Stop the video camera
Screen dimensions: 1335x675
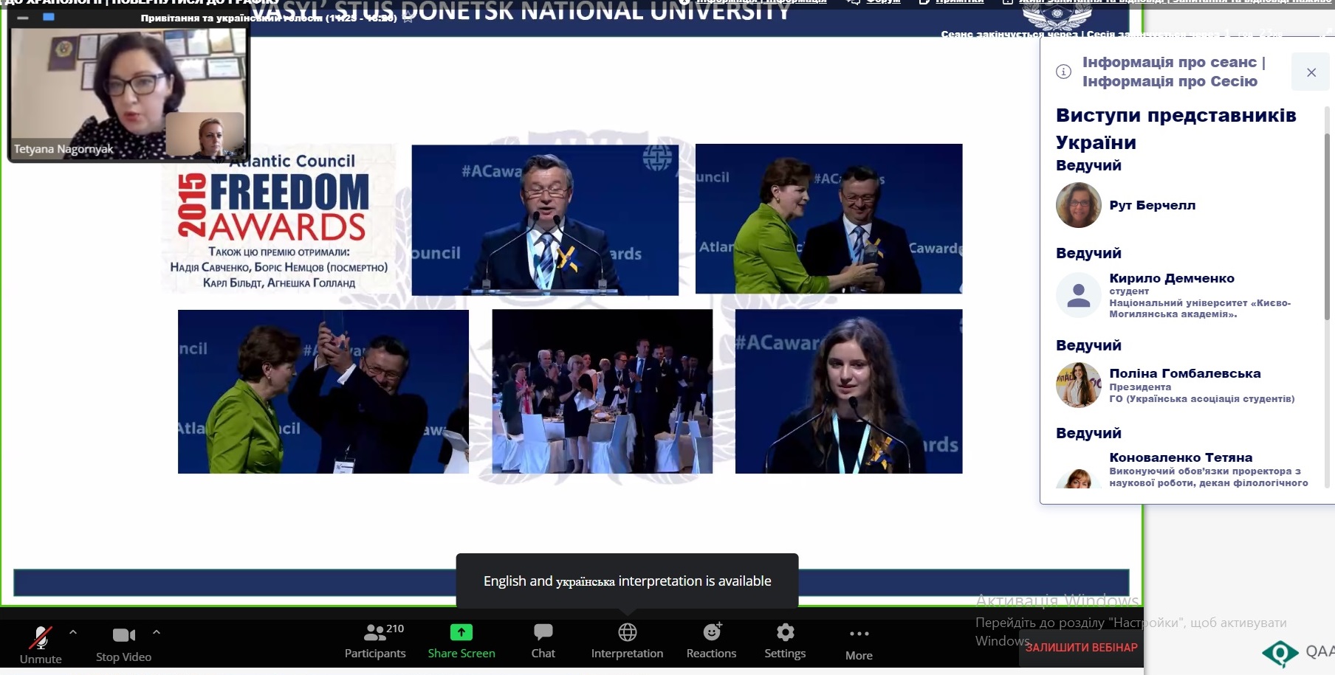123,643
